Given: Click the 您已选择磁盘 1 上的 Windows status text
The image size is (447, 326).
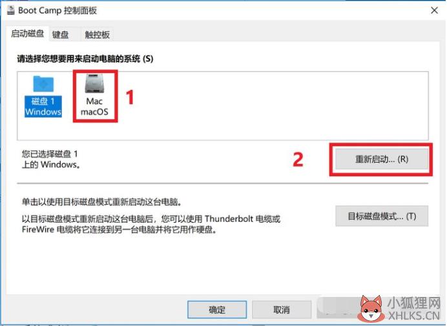Looking at the screenshot, I should point(51,159).
